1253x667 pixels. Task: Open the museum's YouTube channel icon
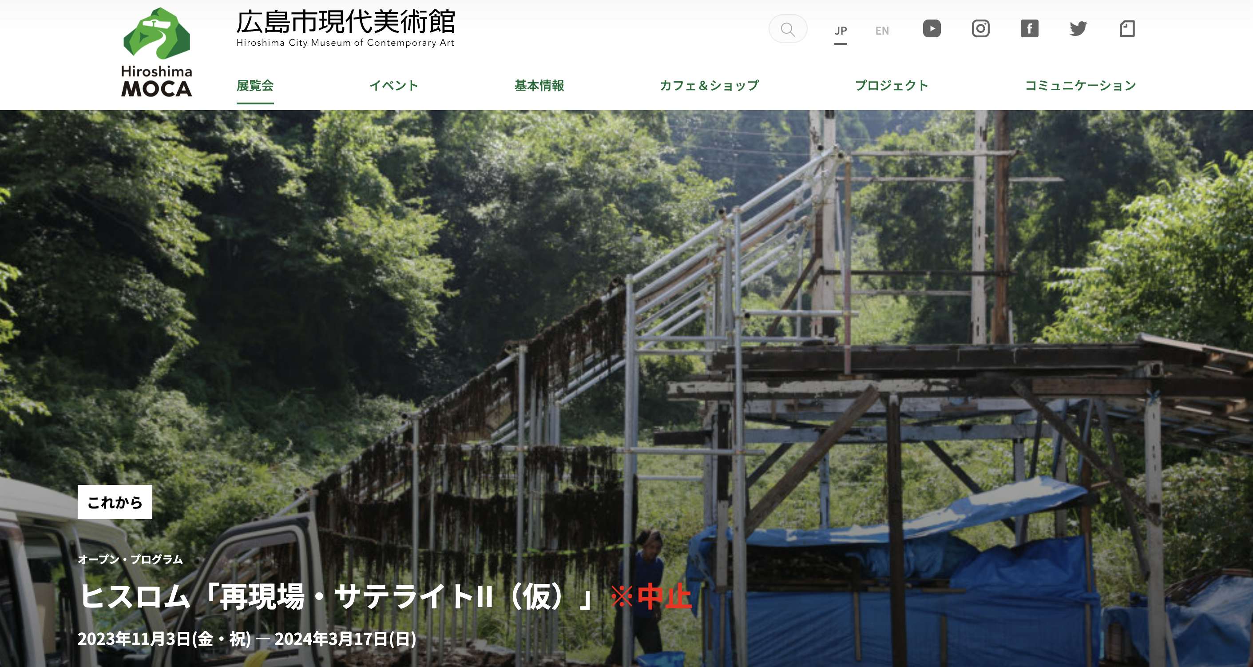click(x=932, y=29)
